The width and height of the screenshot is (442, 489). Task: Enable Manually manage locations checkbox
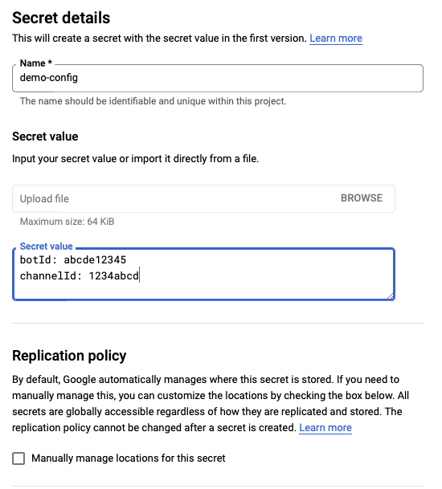point(18,458)
